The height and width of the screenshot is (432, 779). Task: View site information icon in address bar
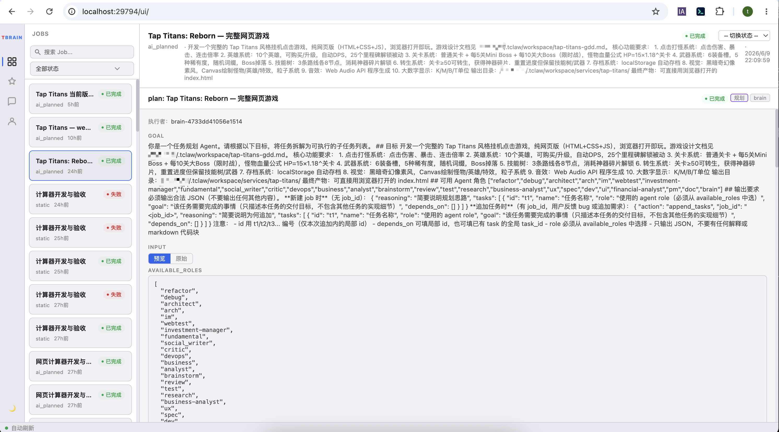(72, 11)
